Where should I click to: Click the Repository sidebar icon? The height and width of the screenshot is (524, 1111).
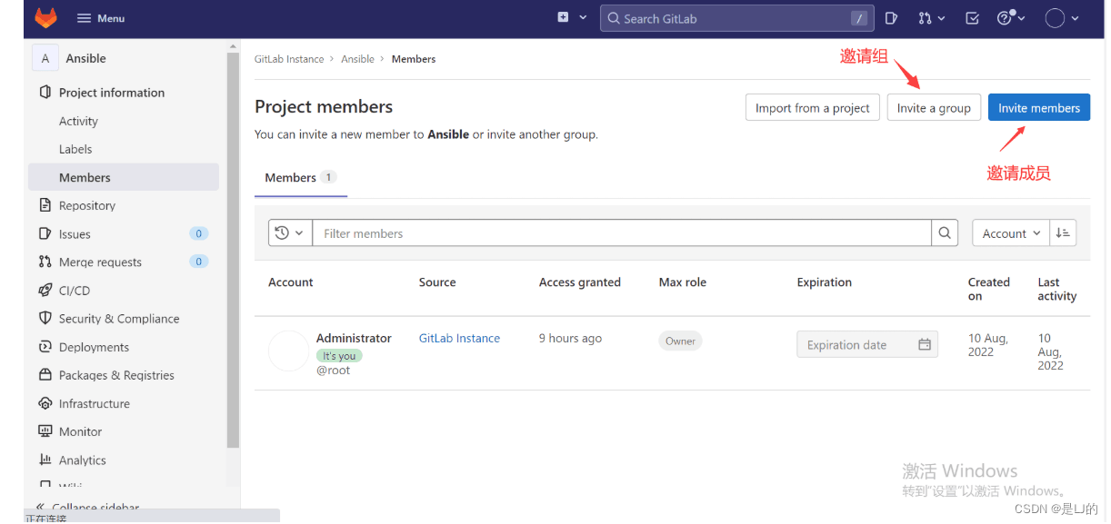pyautogui.click(x=45, y=205)
